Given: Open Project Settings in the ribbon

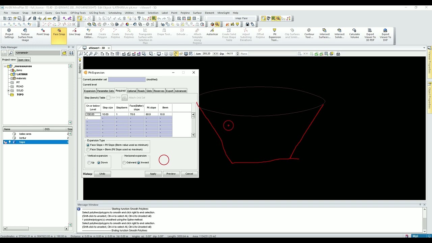Looking at the screenshot, I should click(x=9, y=34).
